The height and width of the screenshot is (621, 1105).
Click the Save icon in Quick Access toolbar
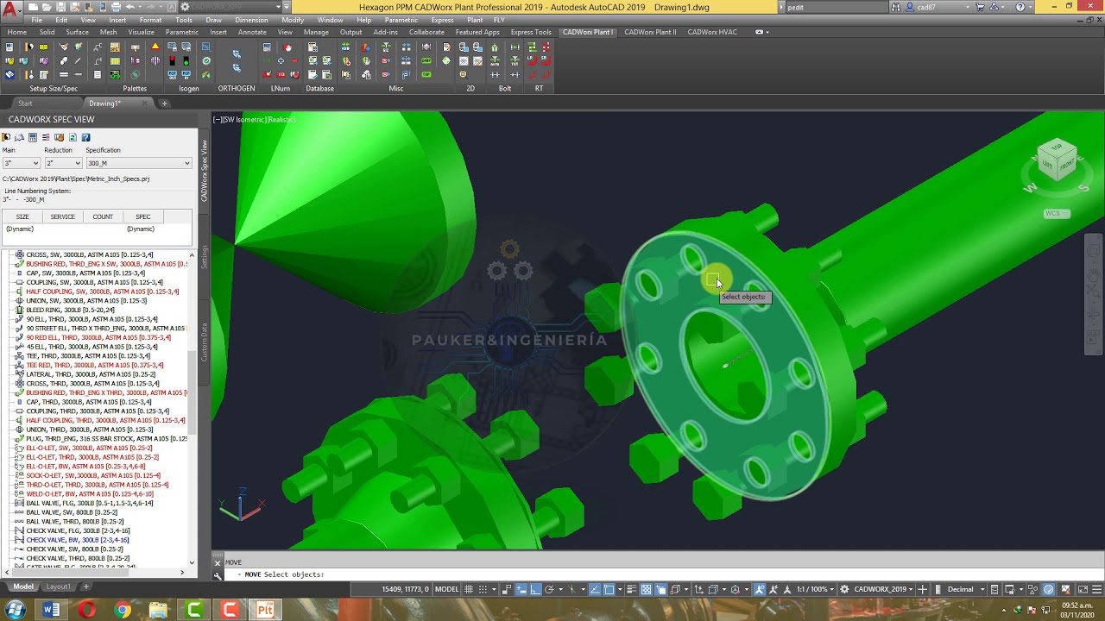pos(61,7)
